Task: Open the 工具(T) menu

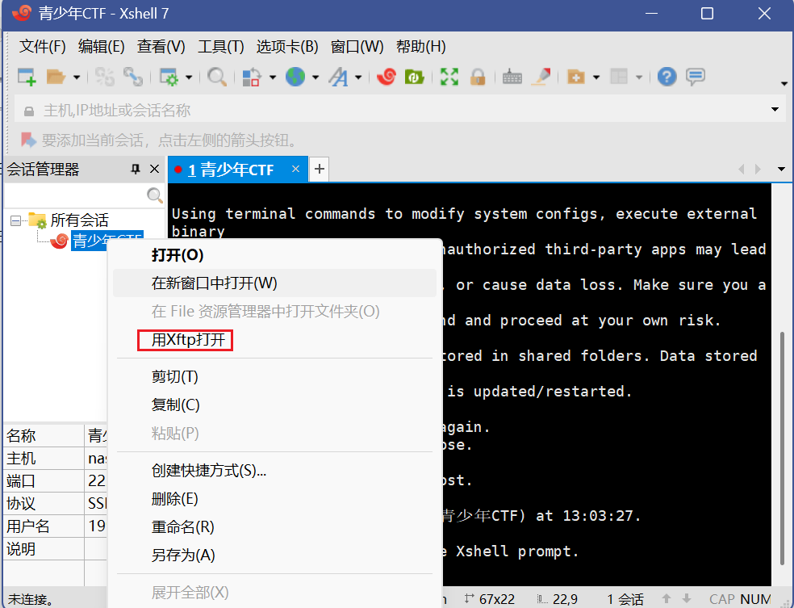Action: click(221, 47)
